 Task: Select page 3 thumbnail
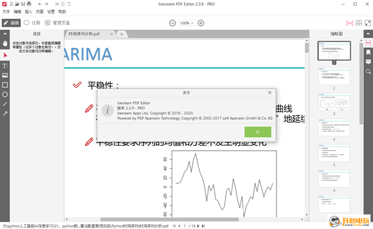pyautogui.click(x=334, y=102)
